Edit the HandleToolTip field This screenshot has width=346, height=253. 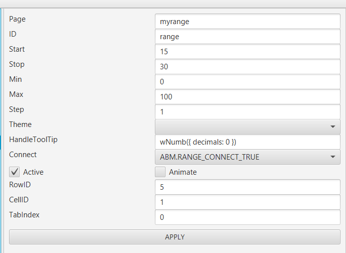pyautogui.click(x=247, y=142)
